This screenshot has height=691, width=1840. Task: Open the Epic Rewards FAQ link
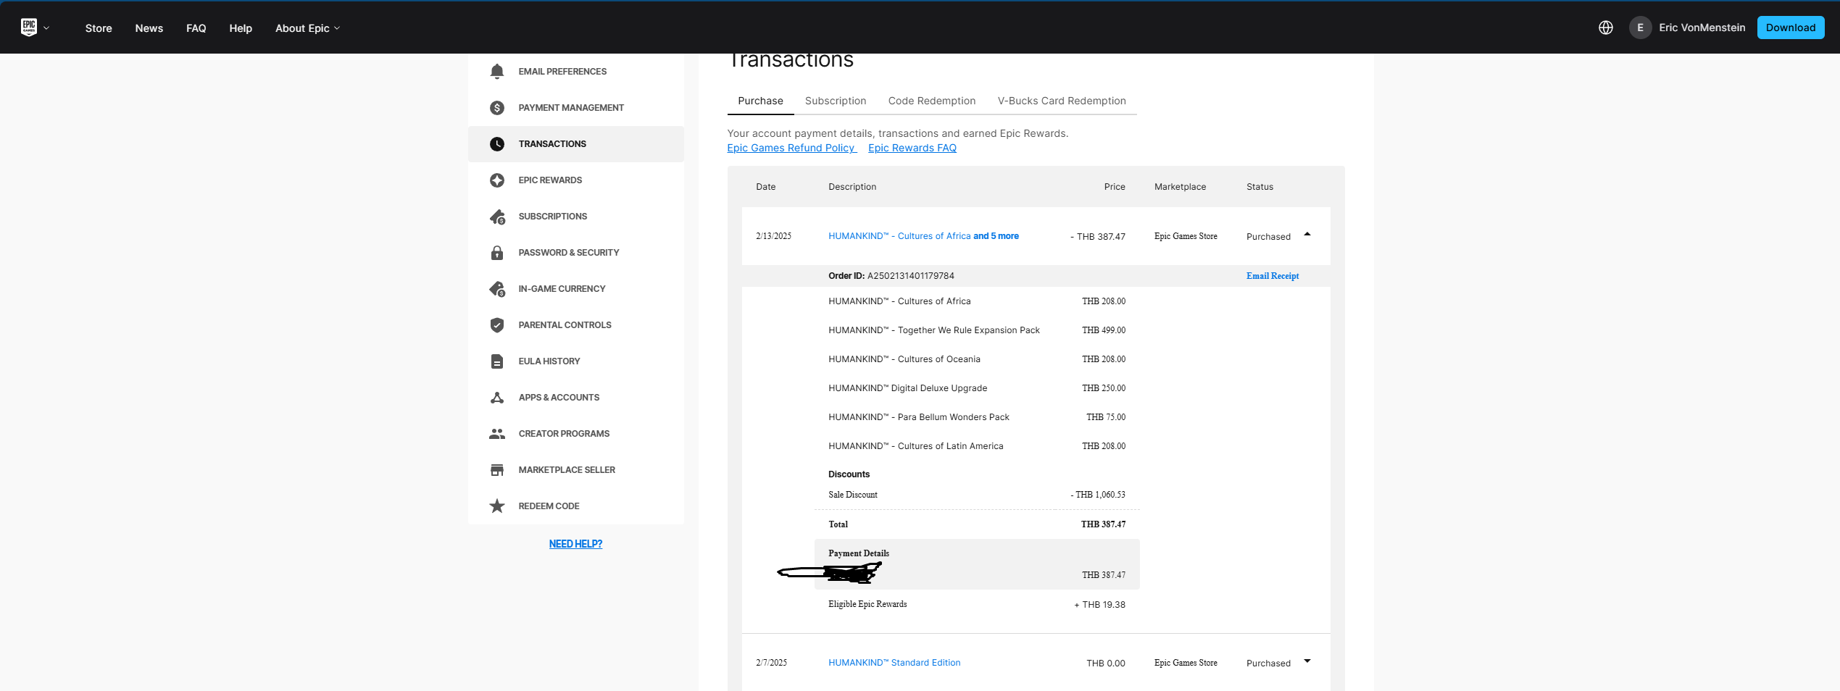tap(912, 148)
